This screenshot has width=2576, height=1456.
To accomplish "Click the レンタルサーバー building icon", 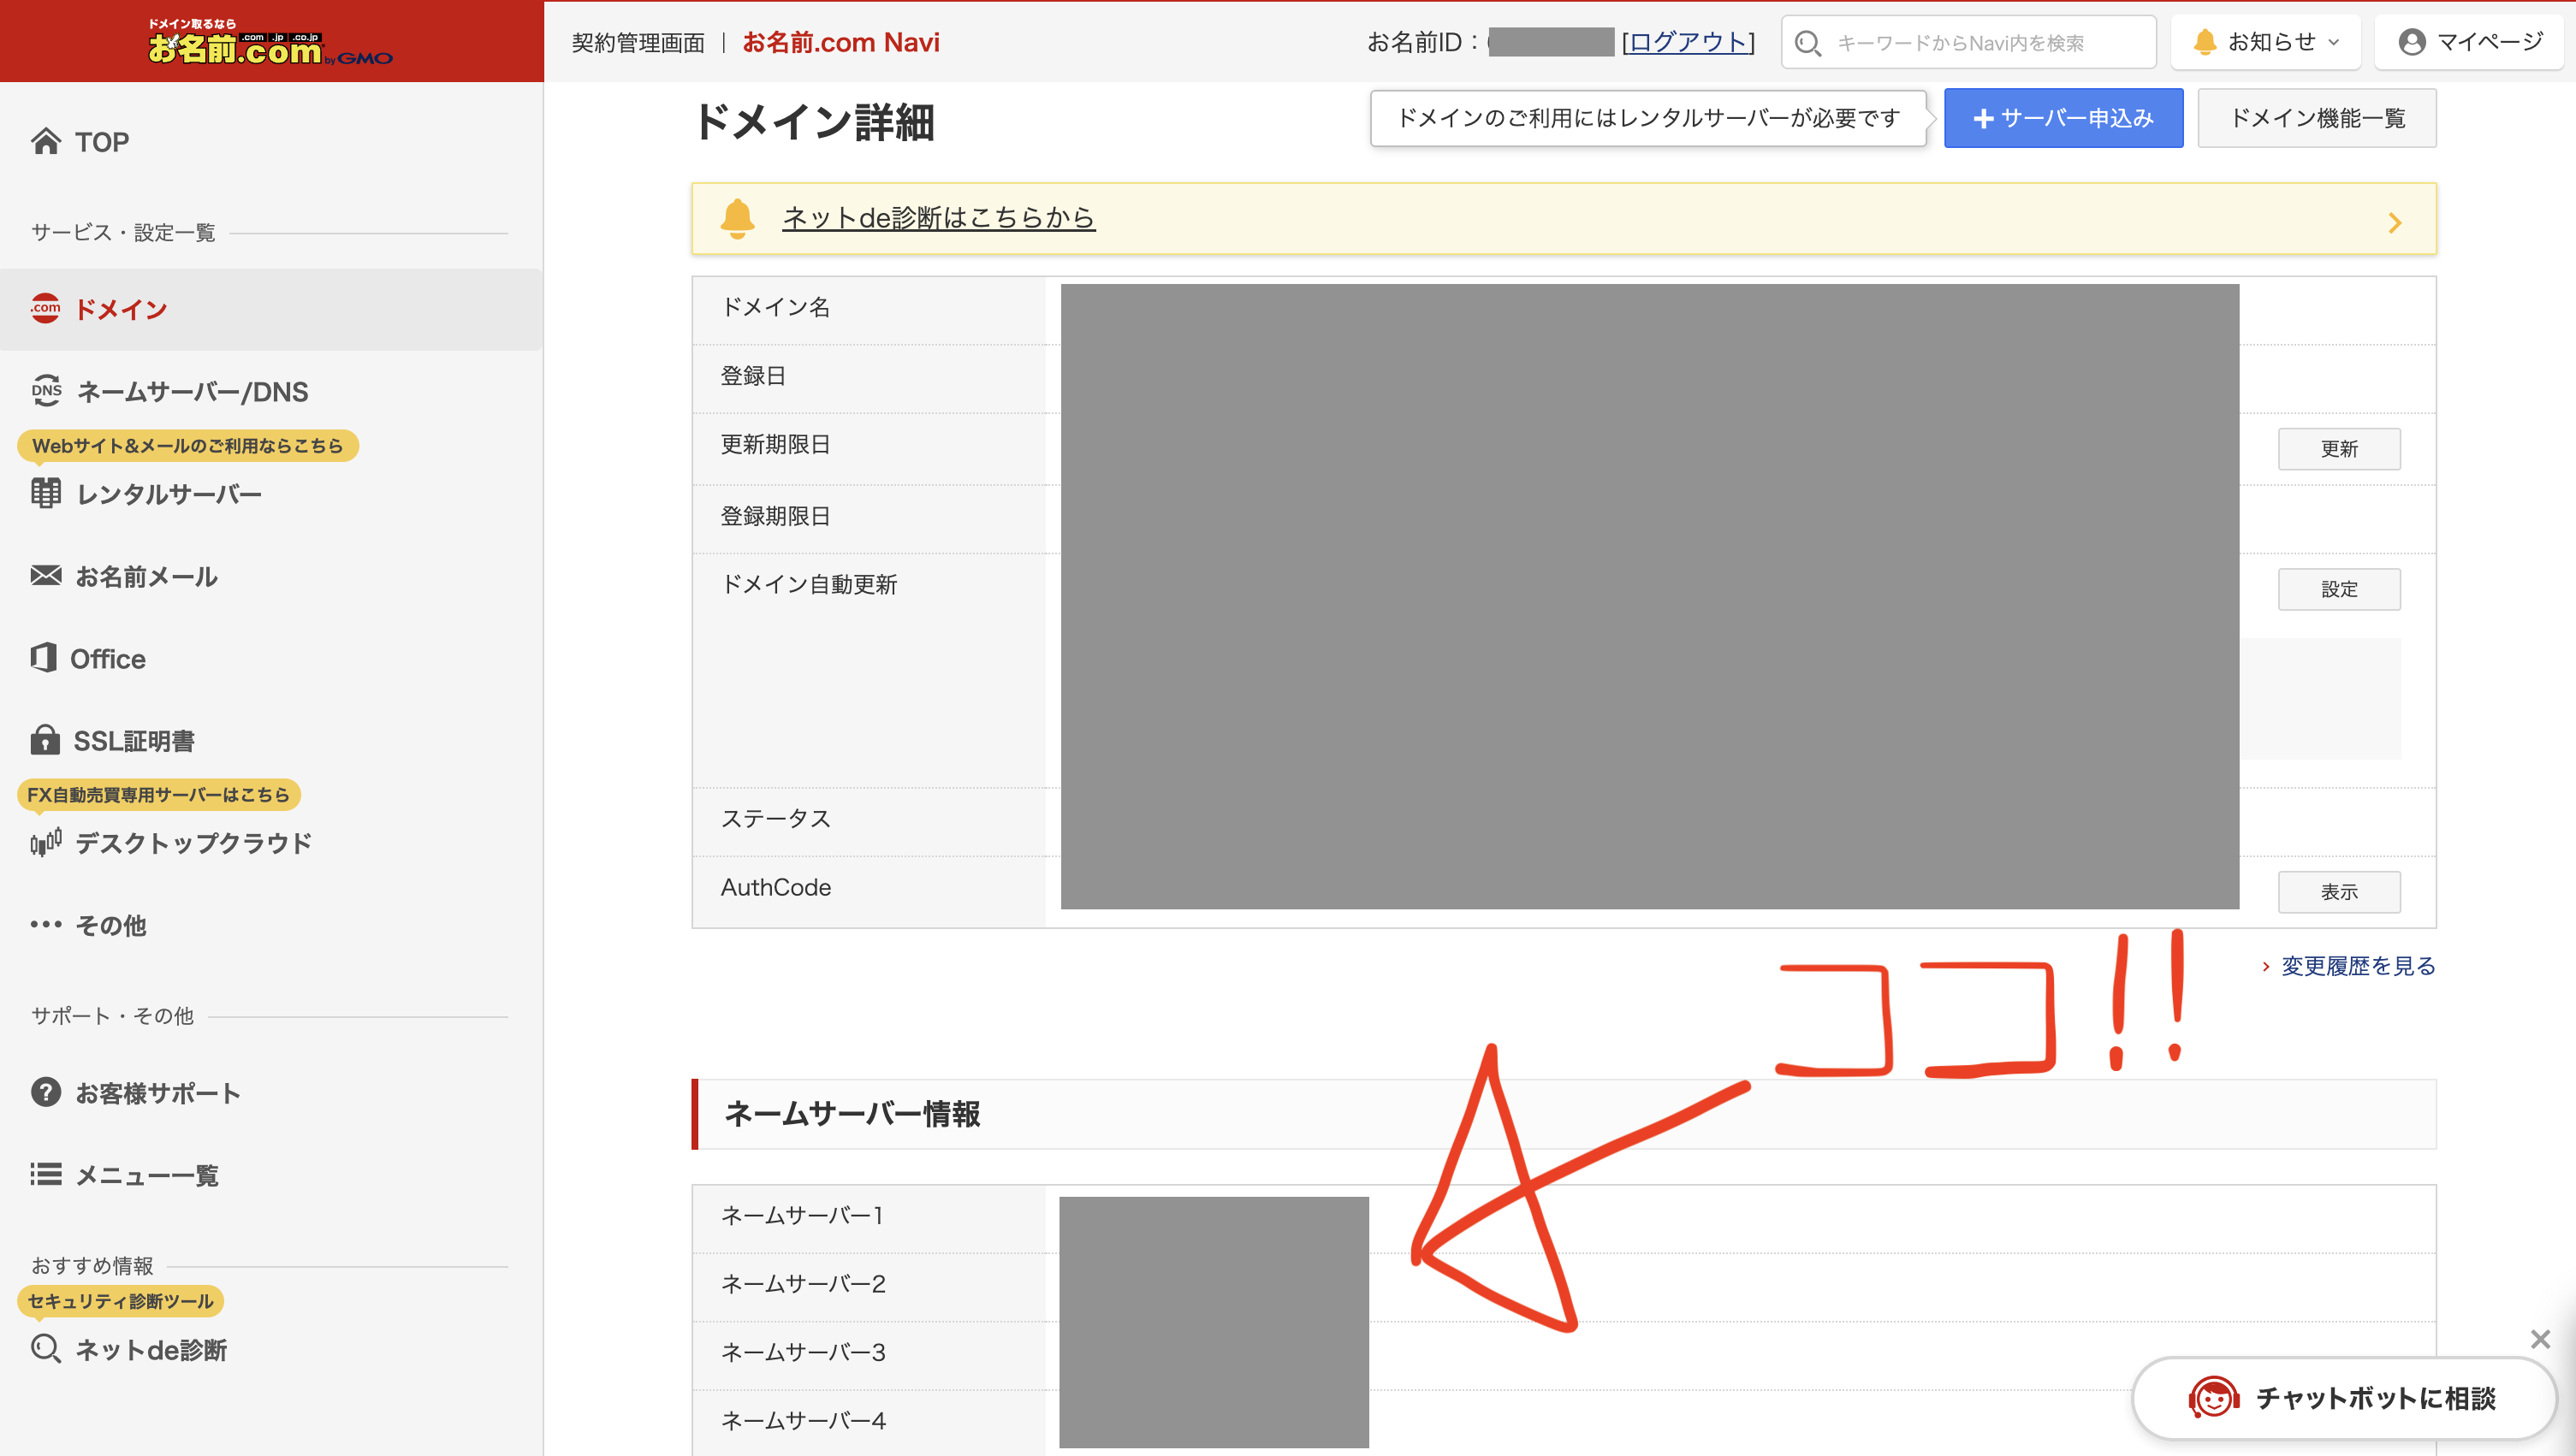I will pos(45,494).
